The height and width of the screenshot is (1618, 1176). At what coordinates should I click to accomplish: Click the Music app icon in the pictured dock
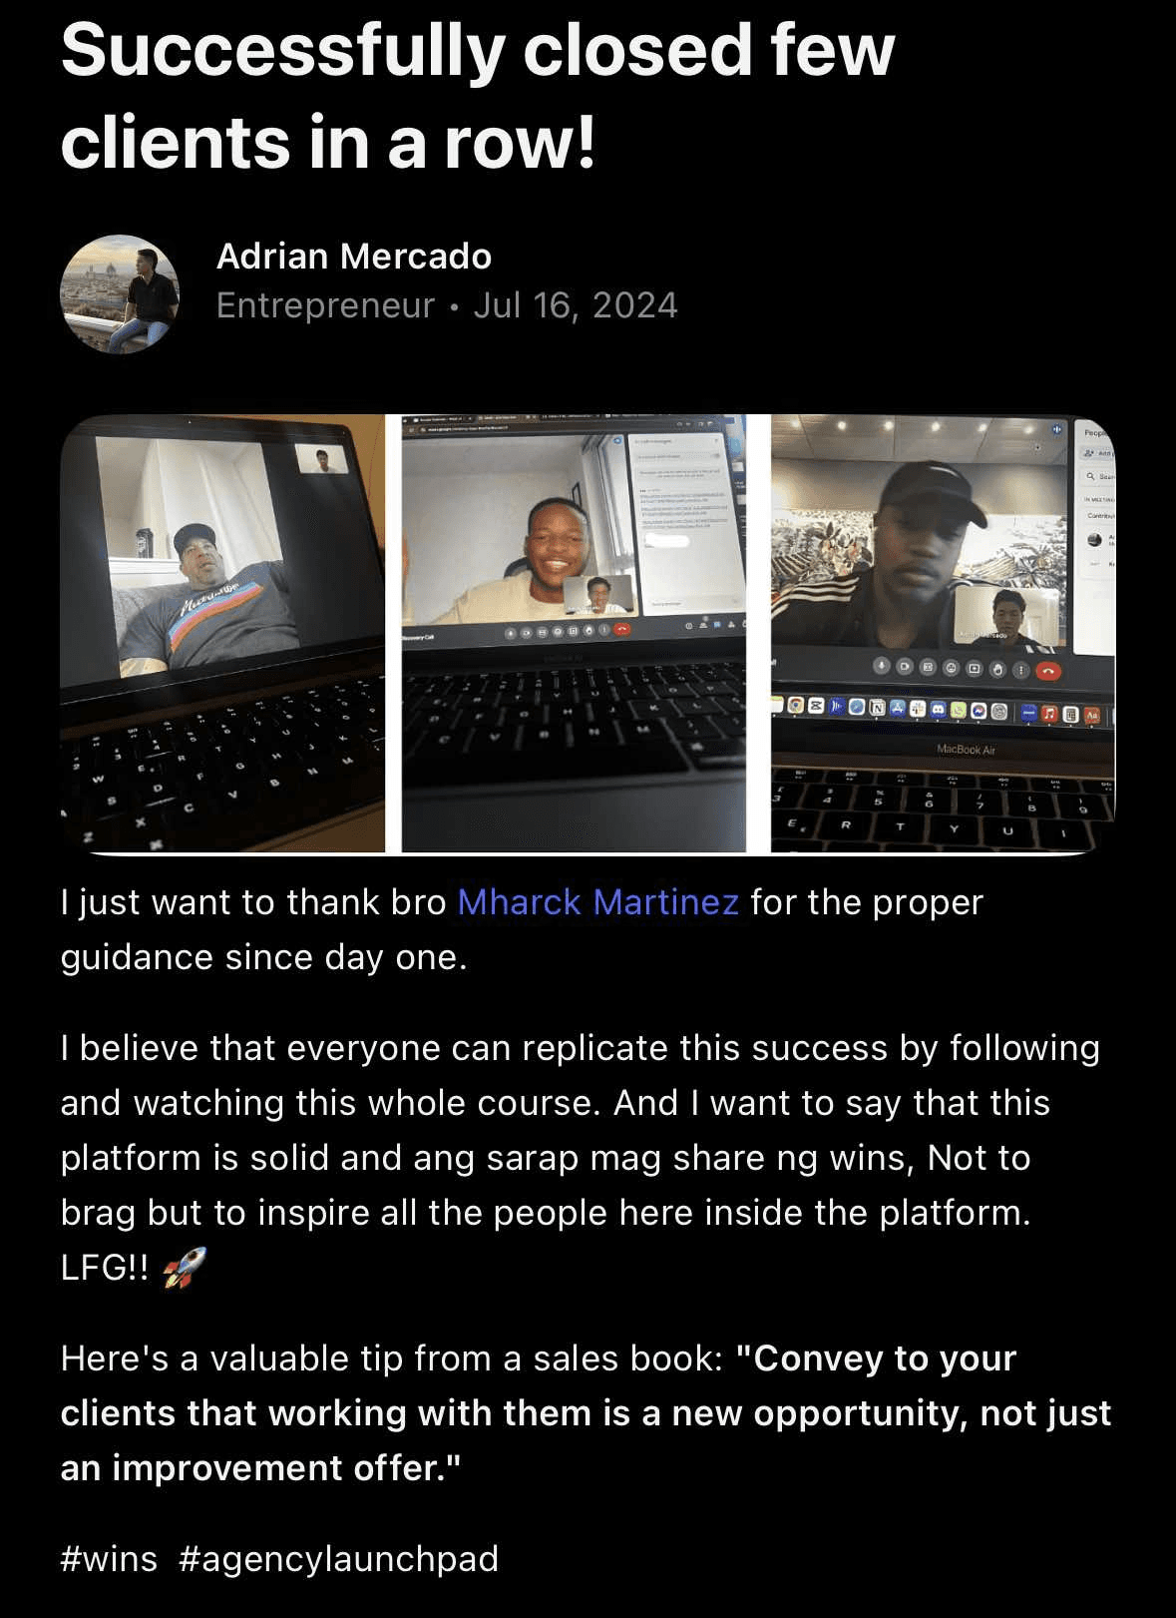(x=1048, y=715)
